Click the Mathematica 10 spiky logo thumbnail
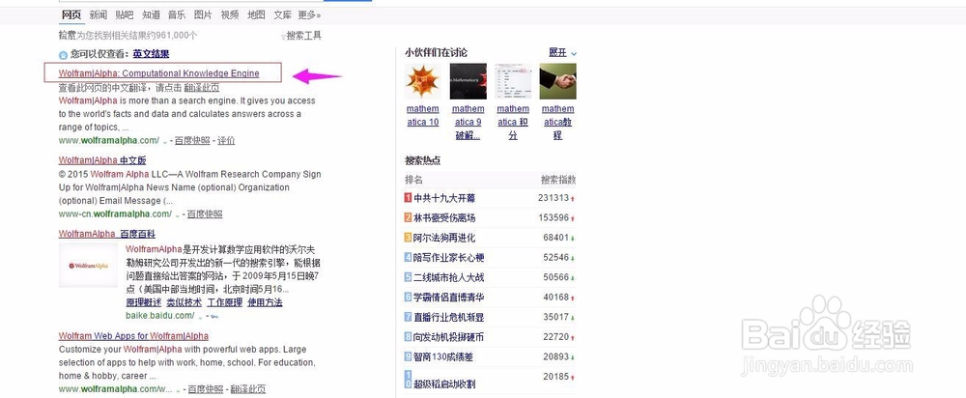The image size is (966, 398). click(x=423, y=81)
